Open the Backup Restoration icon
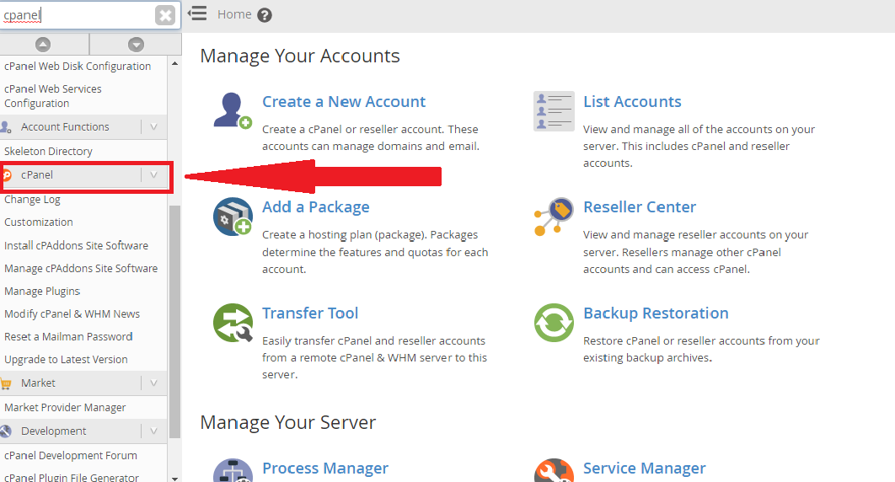895x482 pixels. tap(554, 323)
